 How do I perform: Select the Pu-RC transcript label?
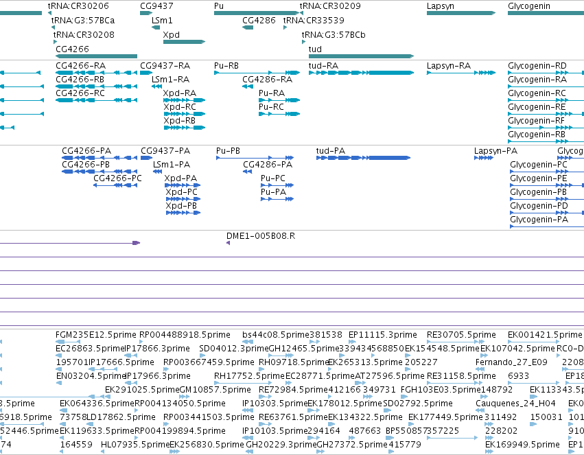click(271, 107)
